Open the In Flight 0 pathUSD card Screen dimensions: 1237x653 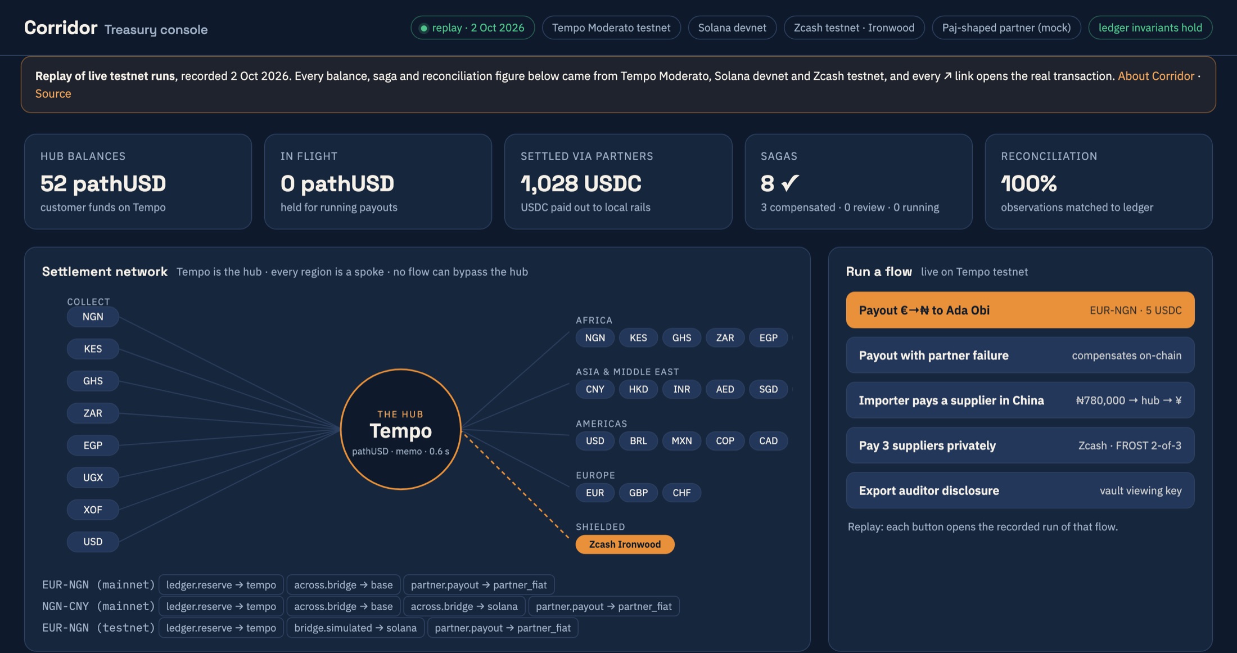[378, 182]
